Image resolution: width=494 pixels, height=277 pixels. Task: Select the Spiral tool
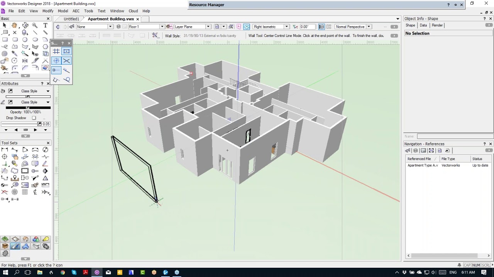click(x=5, y=53)
